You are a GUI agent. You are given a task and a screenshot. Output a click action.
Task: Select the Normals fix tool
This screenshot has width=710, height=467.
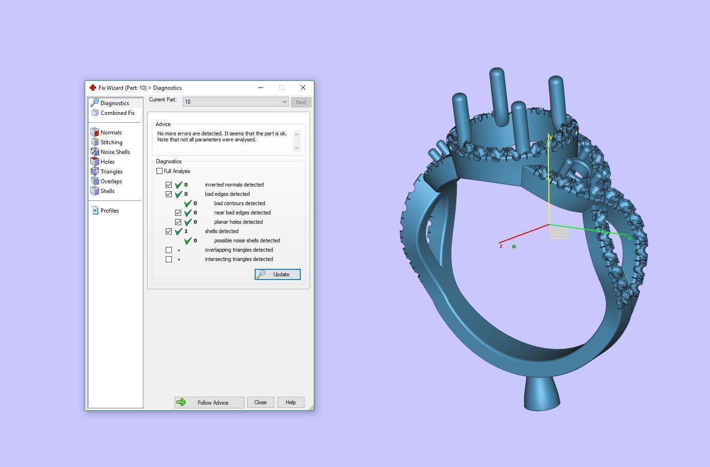tap(107, 132)
